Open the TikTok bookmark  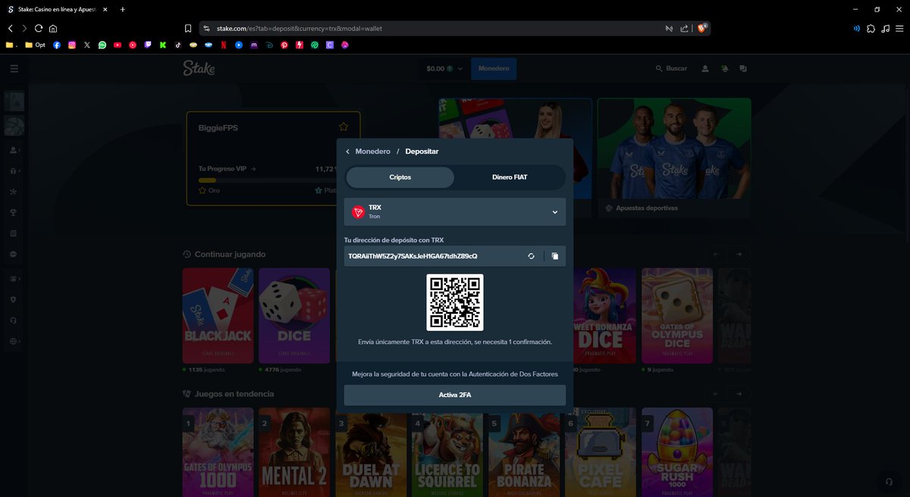pyautogui.click(x=178, y=45)
